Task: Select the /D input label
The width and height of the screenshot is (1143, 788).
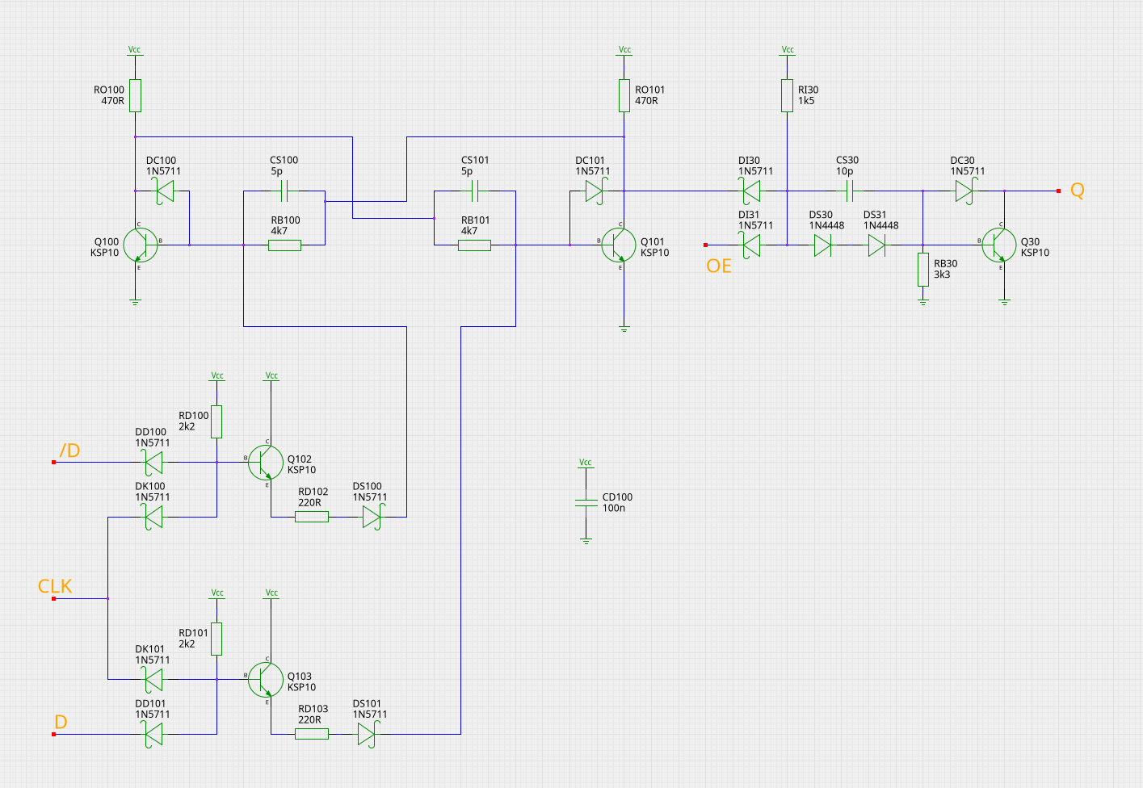Action: coord(69,451)
